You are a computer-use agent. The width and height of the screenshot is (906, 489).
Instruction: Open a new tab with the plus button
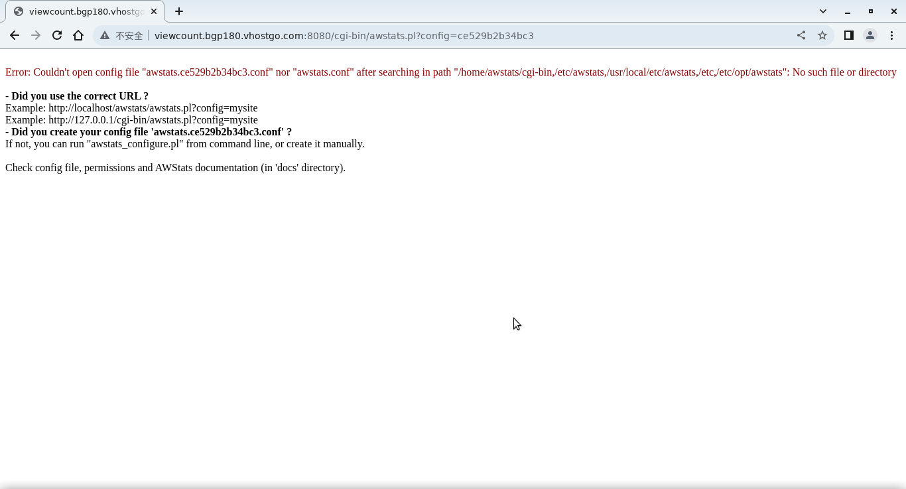click(179, 11)
